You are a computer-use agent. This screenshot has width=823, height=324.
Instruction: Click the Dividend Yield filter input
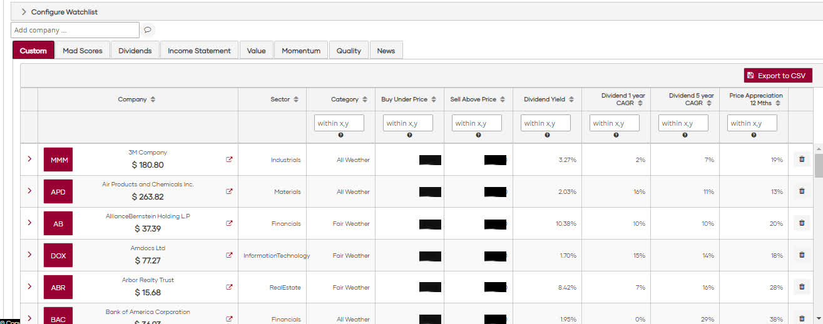[546, 123]
